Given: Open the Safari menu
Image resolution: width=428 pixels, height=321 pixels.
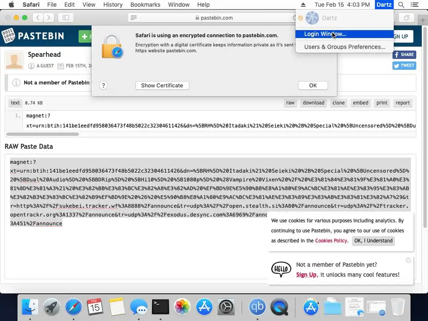Looking at the screenshot, I should (31, 5).
